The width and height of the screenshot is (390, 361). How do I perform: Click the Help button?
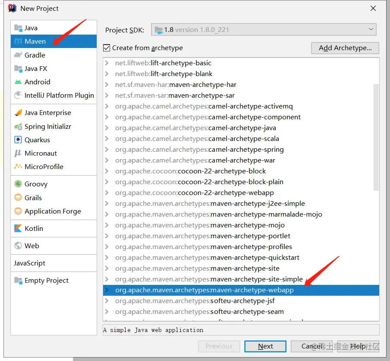tap(358, 346)
